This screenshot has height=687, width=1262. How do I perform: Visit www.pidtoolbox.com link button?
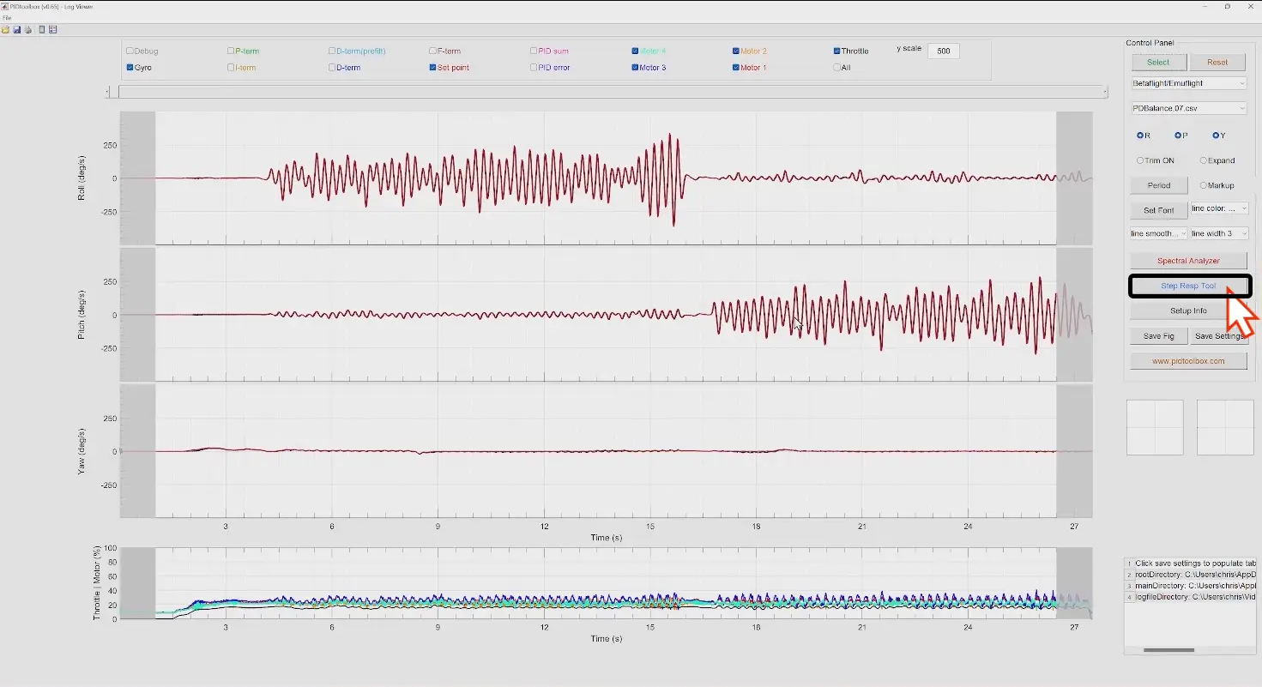(1188, 361)
